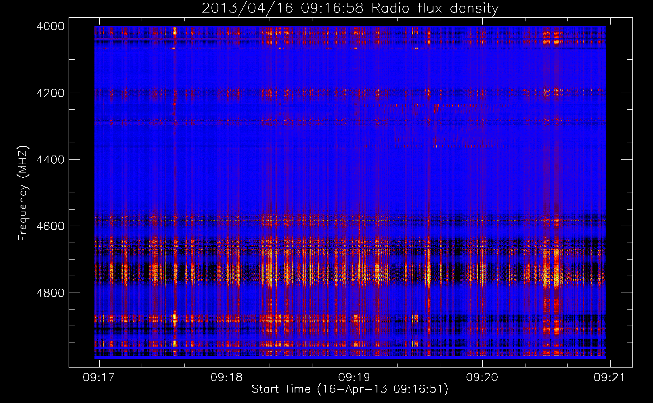Click the 4600 frequency axis label
This screenshot has width=653, height=403.
(x=50, y=226)
